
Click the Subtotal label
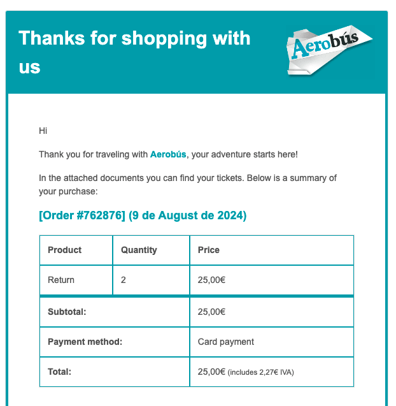[67, 312]
